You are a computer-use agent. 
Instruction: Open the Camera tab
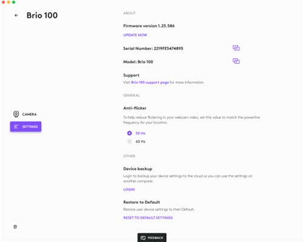pyautogui.click(x=25, y=114)
